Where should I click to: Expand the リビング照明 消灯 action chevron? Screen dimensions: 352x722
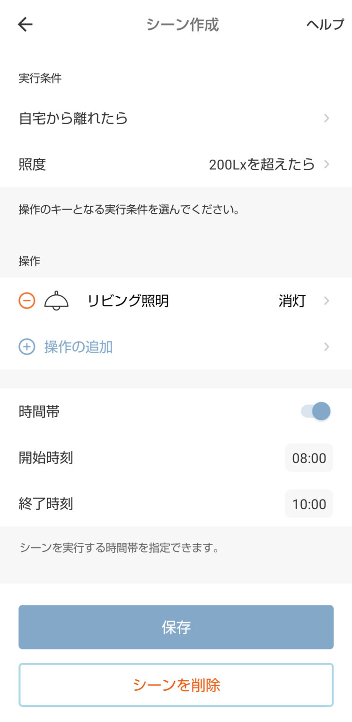coord(326,301)
